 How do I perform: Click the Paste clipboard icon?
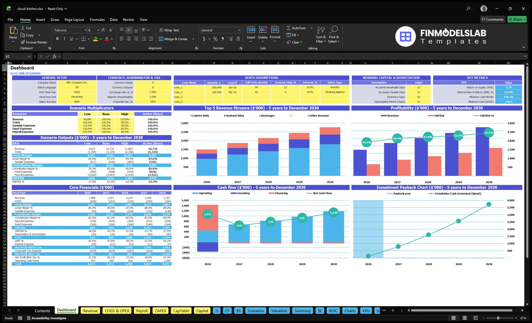[13, 31]
